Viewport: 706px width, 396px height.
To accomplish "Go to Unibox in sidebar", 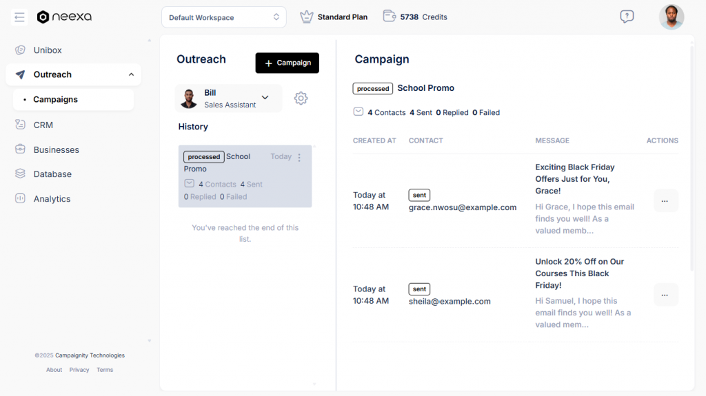I will point(48,50).
